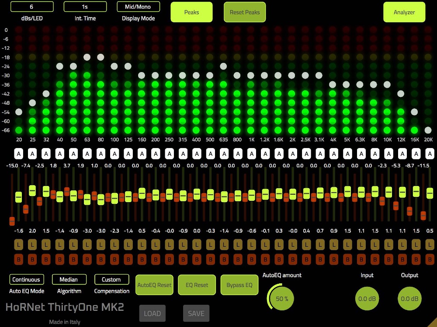Click the 'A' auto button above the 20Hz band
Viewport: 437px width, 327px height.
[18, 154]
